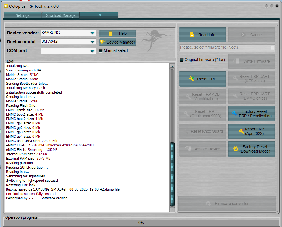The width and height of the screenshot is (282, 227).
Task: Click wrench icon on Reset FRP ADB (Combination)
Action: 188,96
